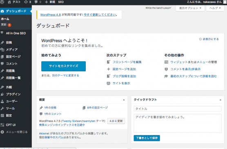Image resolution: width=227 pixels, height=149 pixels.
Task: Open the 投稿 menu label in sidebar
Action: [x=9, y=42]
